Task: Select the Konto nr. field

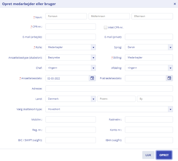Action: pos(149,130)
